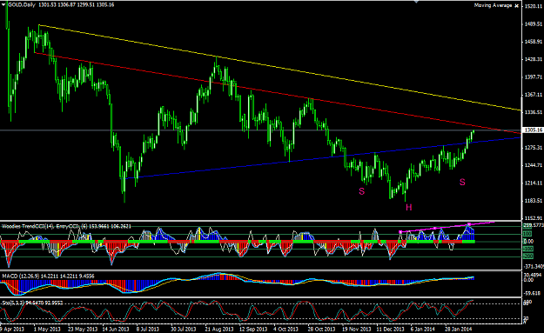Screen dimensions: 544x333
Task: Click the 1275.31 price scale value
Action: tap(534, 148)
